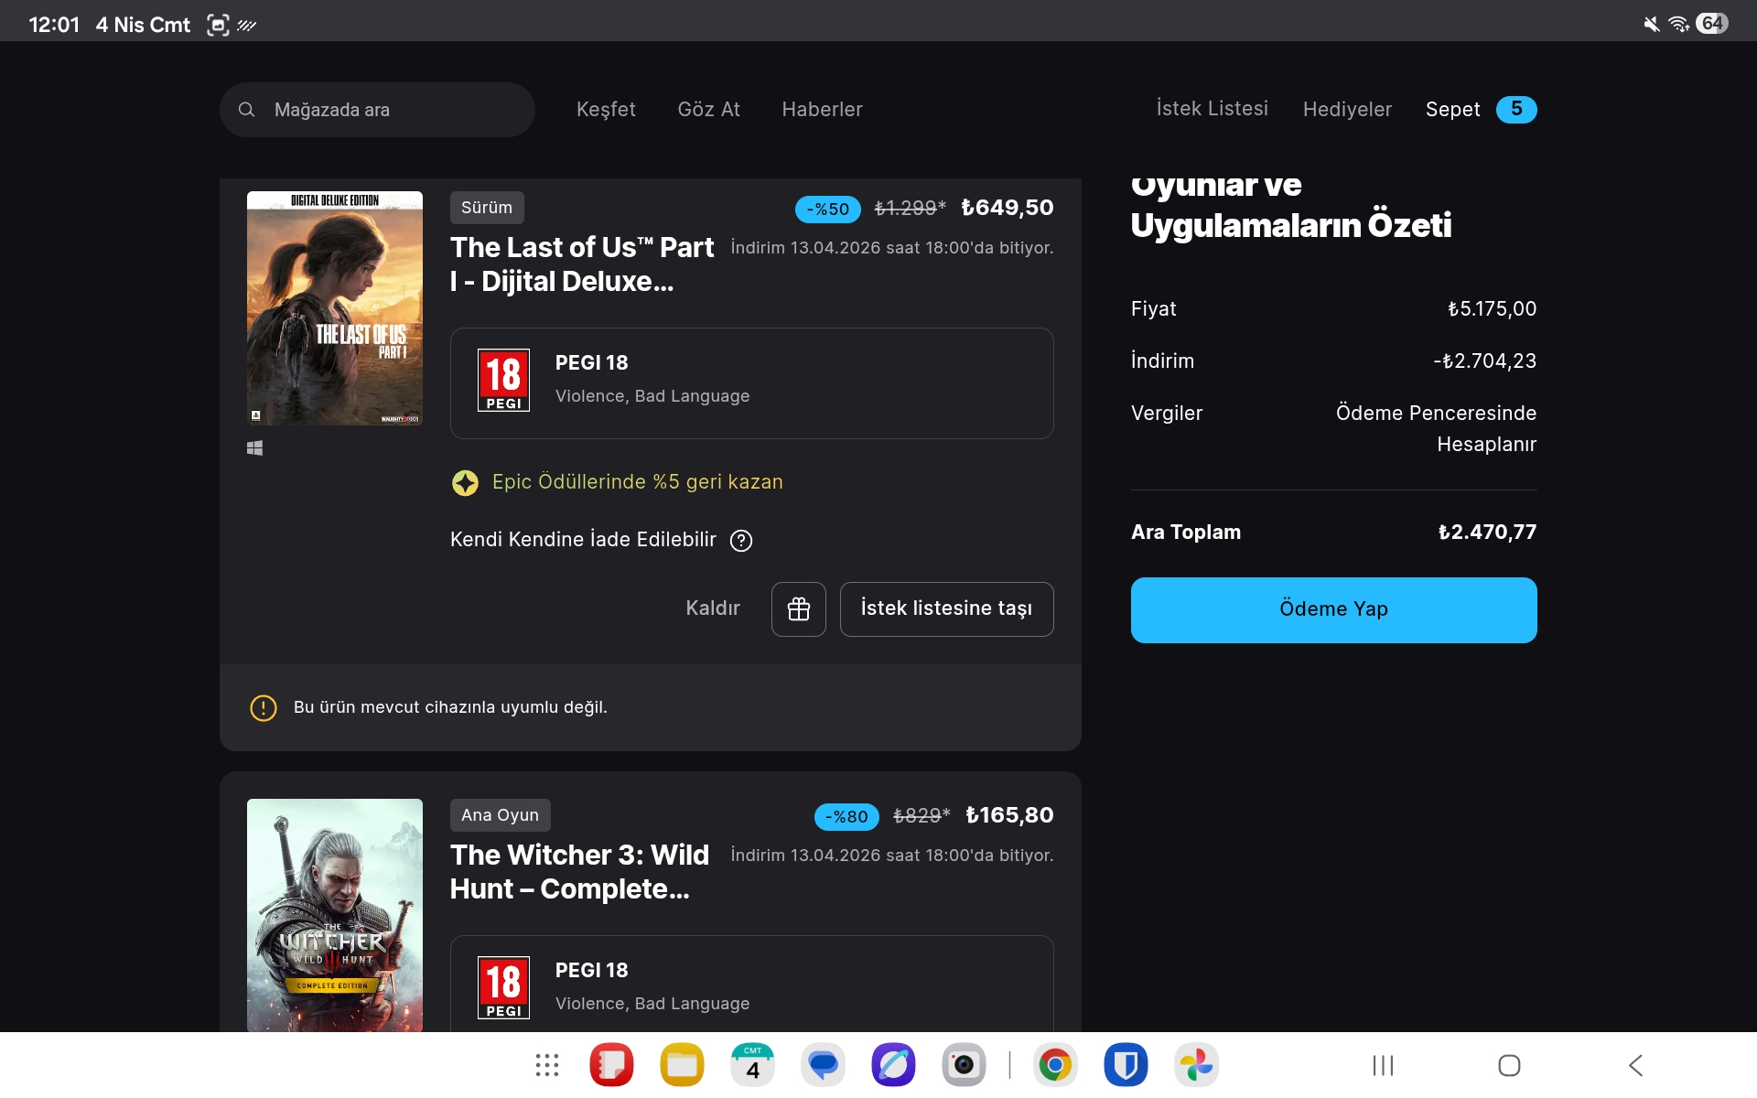The height and width of the screenshot is (1098, 1757).
Task: Tap the -%80 discount badge
Action: pyautogui.click(x=846, y=817)
